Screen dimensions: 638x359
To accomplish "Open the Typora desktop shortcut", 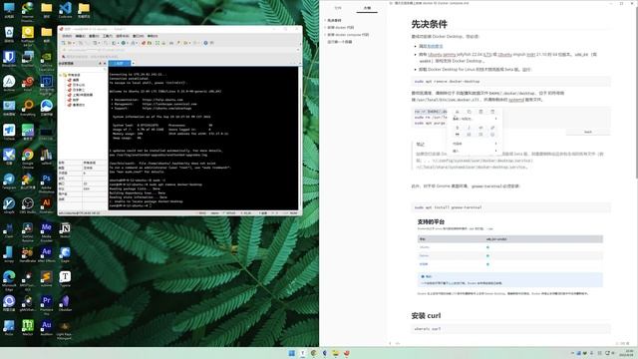I will click(x=65, y=279).
